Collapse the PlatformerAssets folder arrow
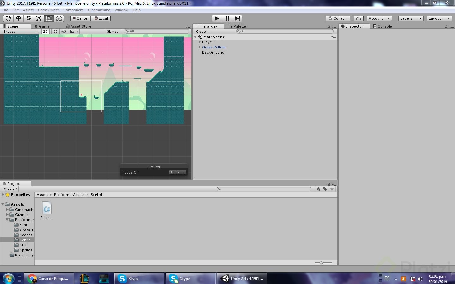 (x=7, y=220)
